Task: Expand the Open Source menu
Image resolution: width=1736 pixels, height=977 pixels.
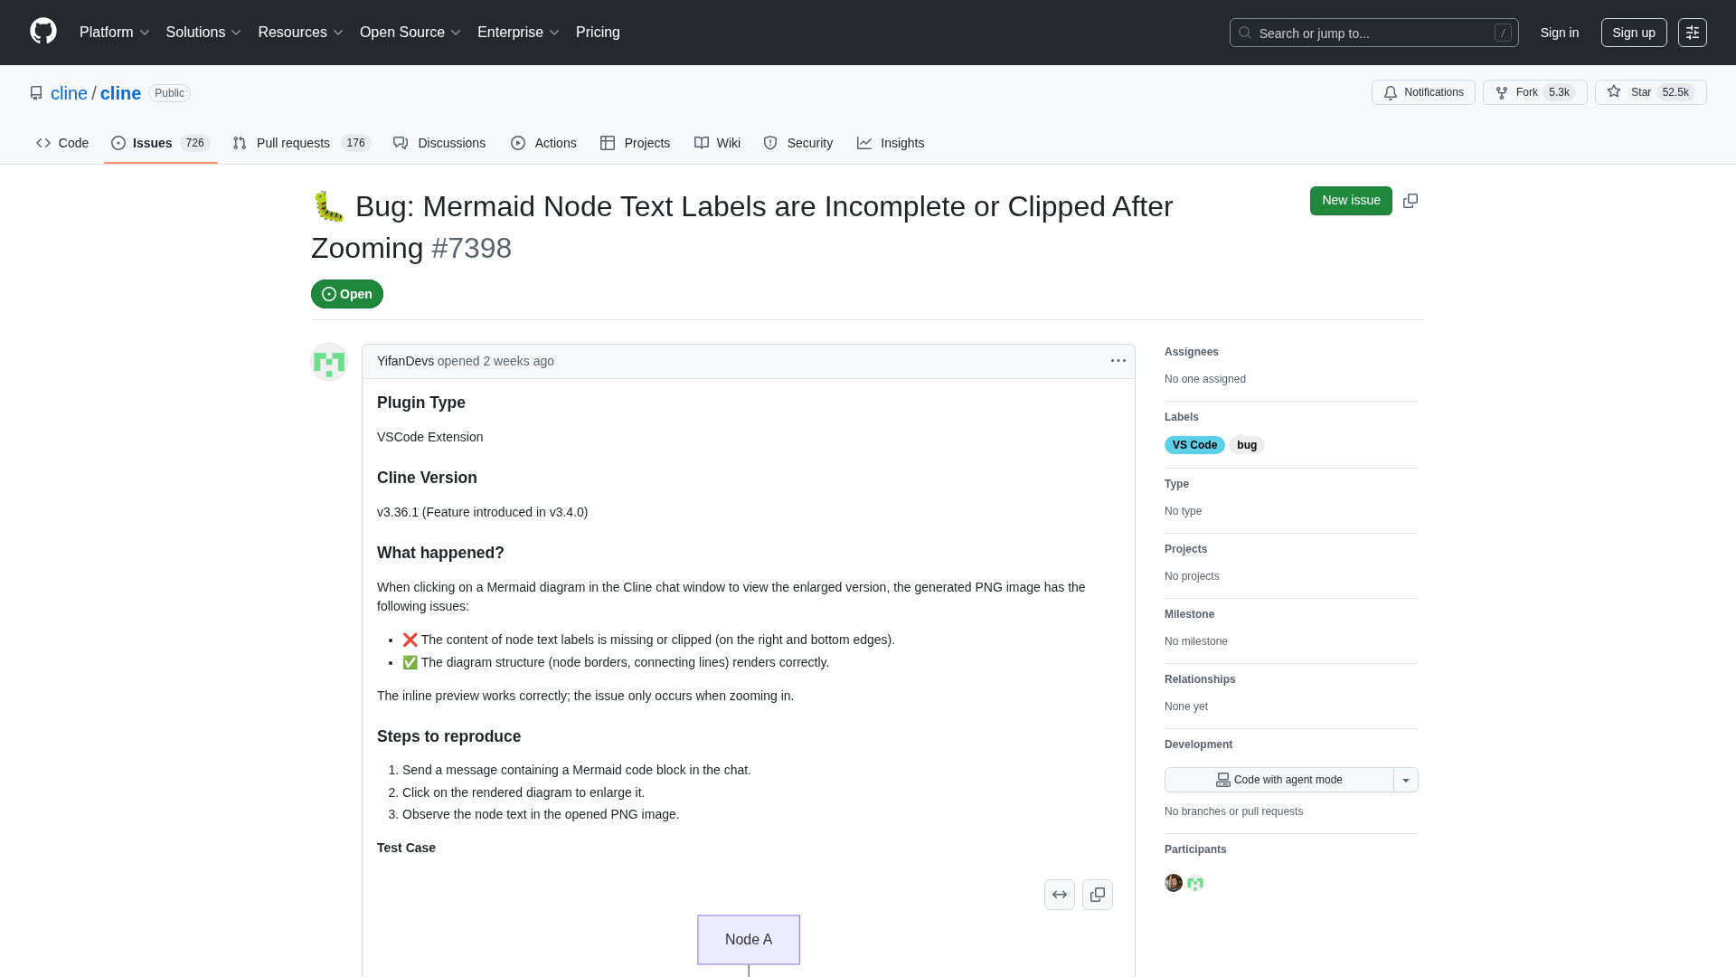Action: click(410, 33)
